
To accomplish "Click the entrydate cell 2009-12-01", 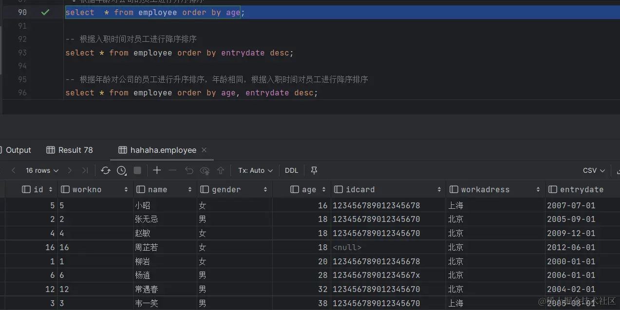I will point(582,233).
